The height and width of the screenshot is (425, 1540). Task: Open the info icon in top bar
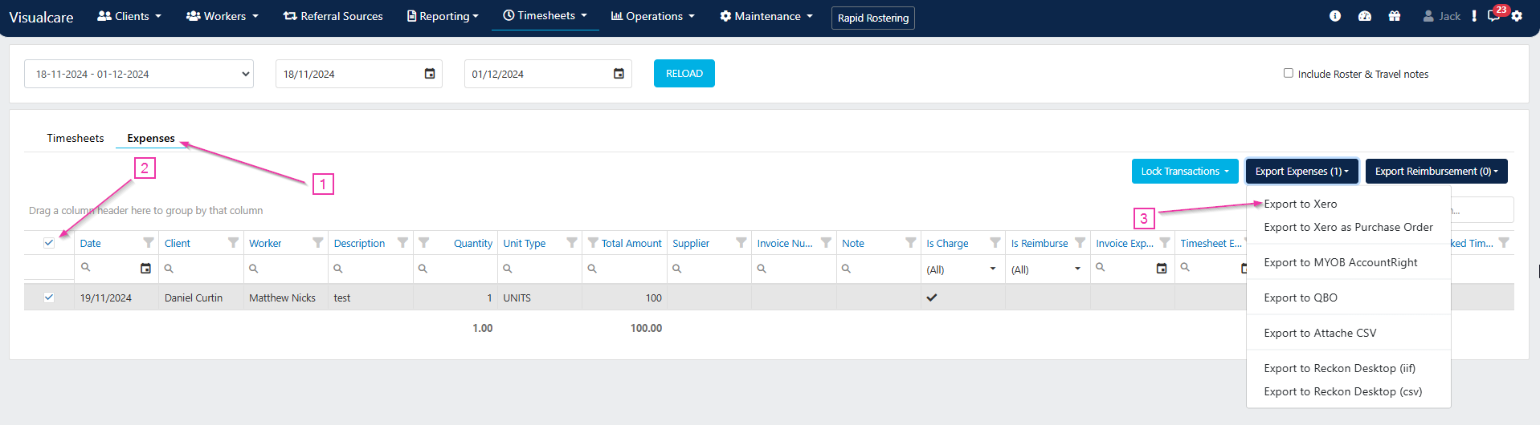click(1335, 16)
